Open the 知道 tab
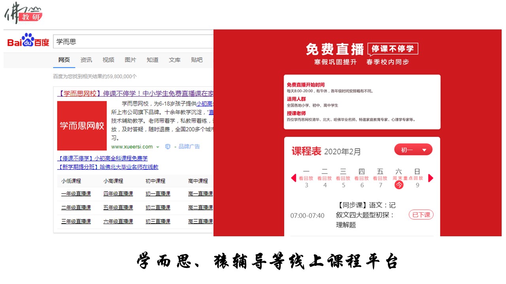Image resolution: width=506 pixels, height=284 pixels. pos(153,60)
